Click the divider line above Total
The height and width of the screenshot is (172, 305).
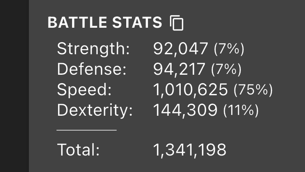[x=87, y=130]
